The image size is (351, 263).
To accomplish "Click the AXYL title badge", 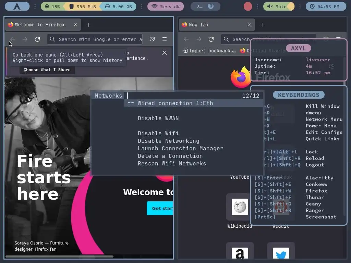I will [299, 48].
